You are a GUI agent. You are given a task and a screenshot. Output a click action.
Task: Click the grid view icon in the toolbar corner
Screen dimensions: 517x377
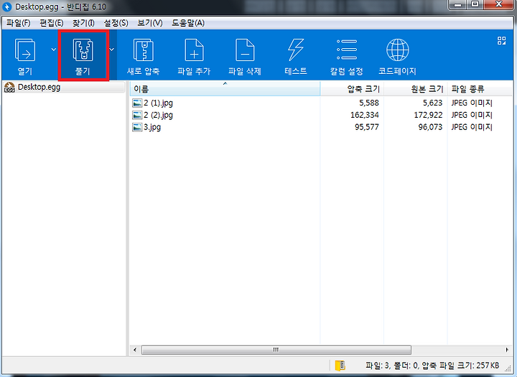[x=501, y=40]
